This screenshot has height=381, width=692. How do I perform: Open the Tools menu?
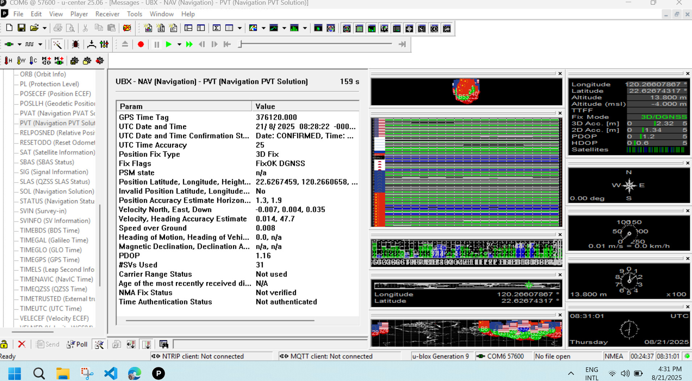pyautogui.click(x=134, y=14)
